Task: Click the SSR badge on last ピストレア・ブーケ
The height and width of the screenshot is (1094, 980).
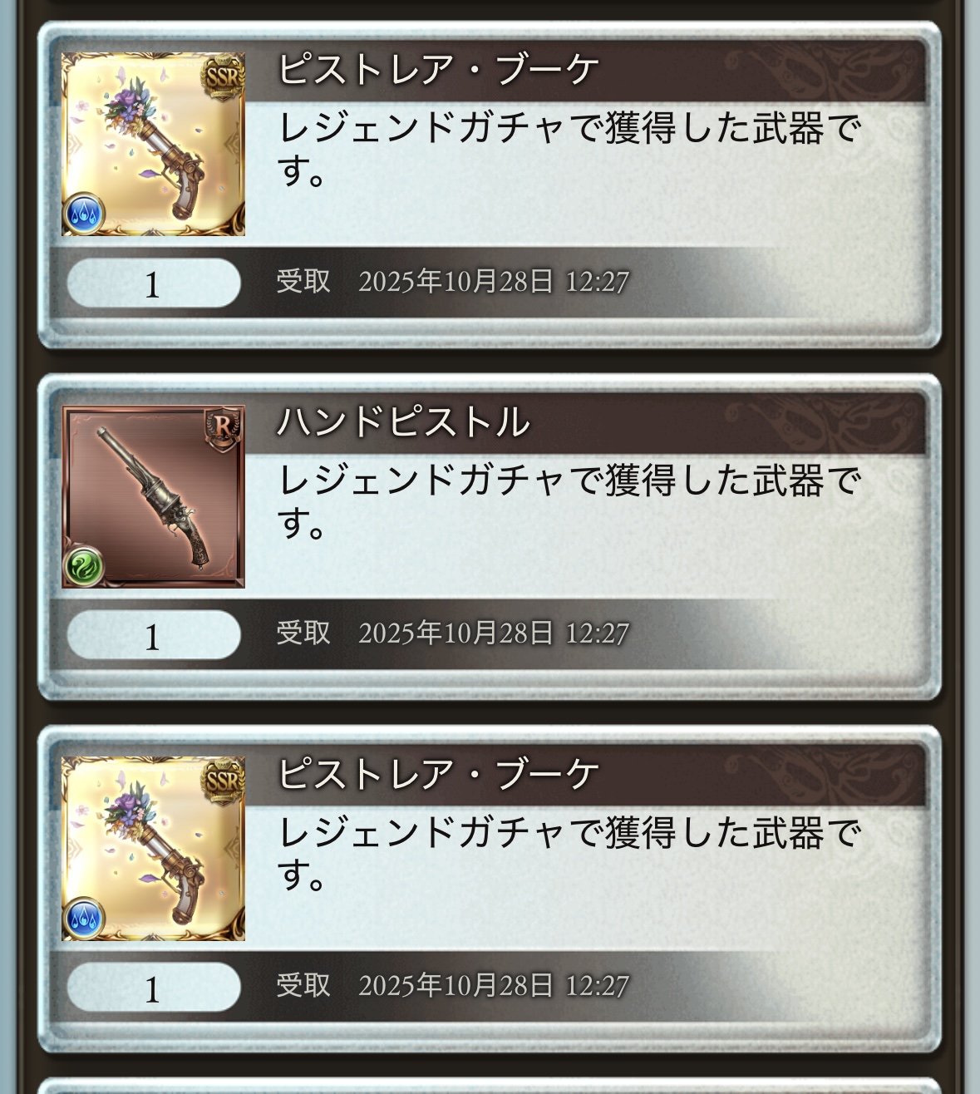Action: tap(222, 781)
